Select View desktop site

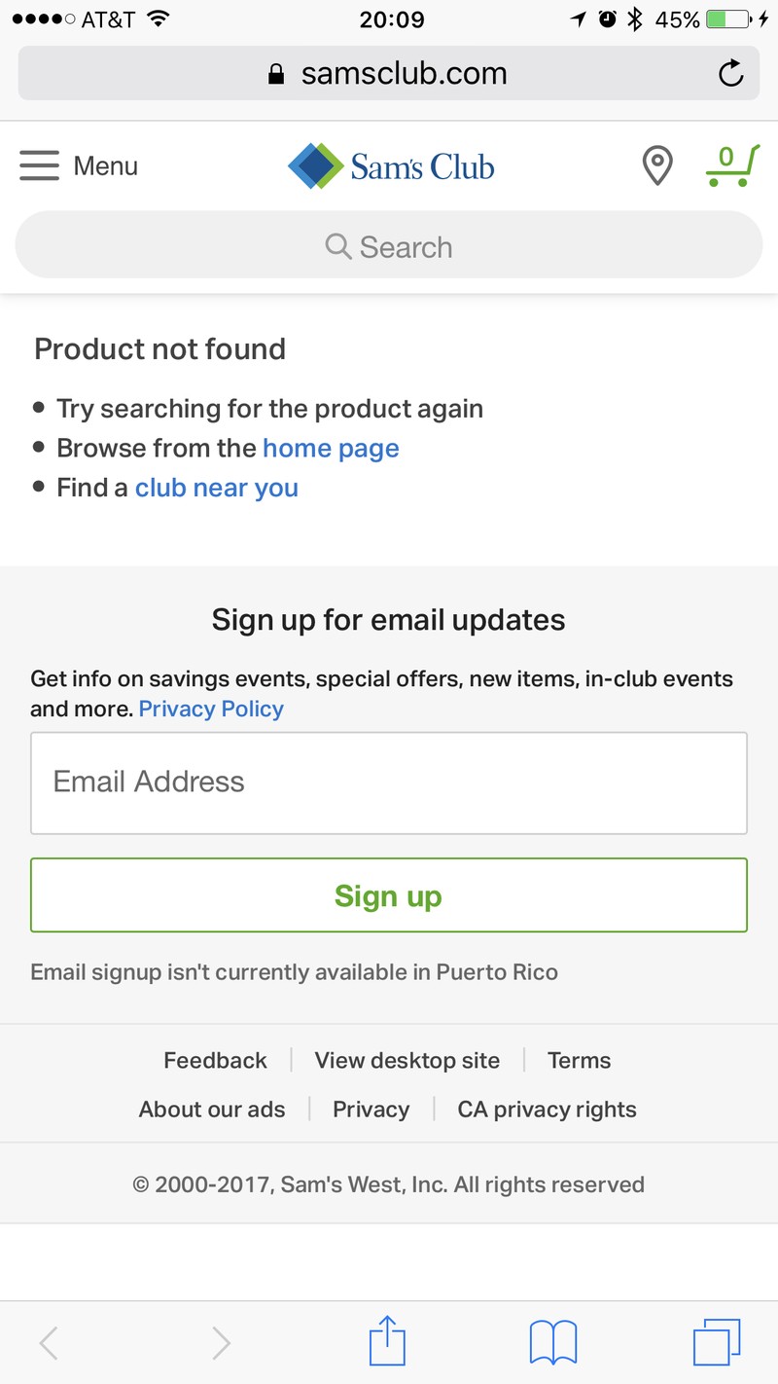407,1060
